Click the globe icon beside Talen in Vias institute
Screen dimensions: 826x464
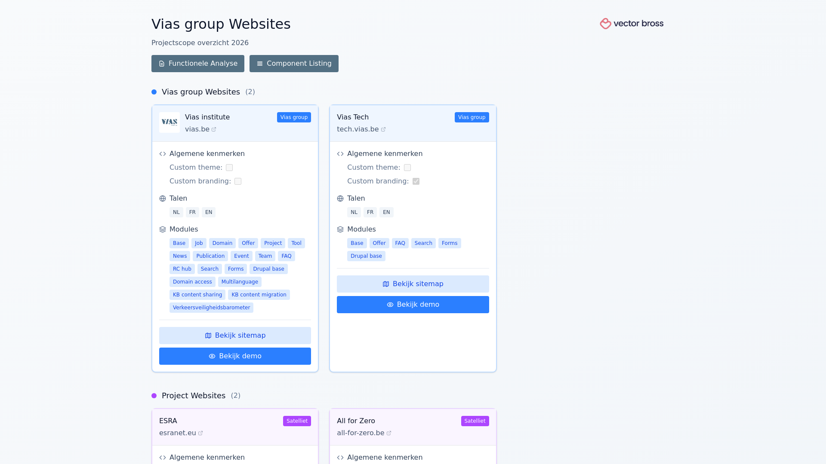point(163,198)
